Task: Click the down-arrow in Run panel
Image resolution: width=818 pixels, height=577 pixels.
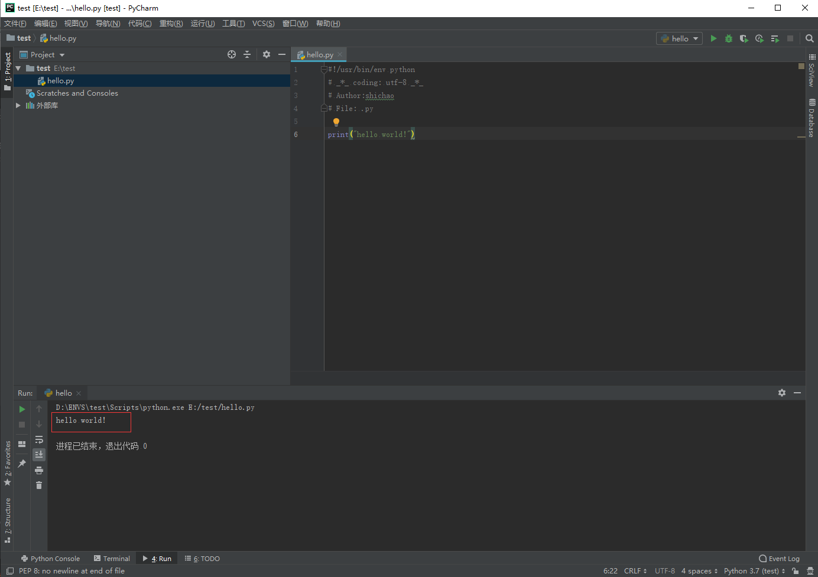Action: [x=39, y=424]
